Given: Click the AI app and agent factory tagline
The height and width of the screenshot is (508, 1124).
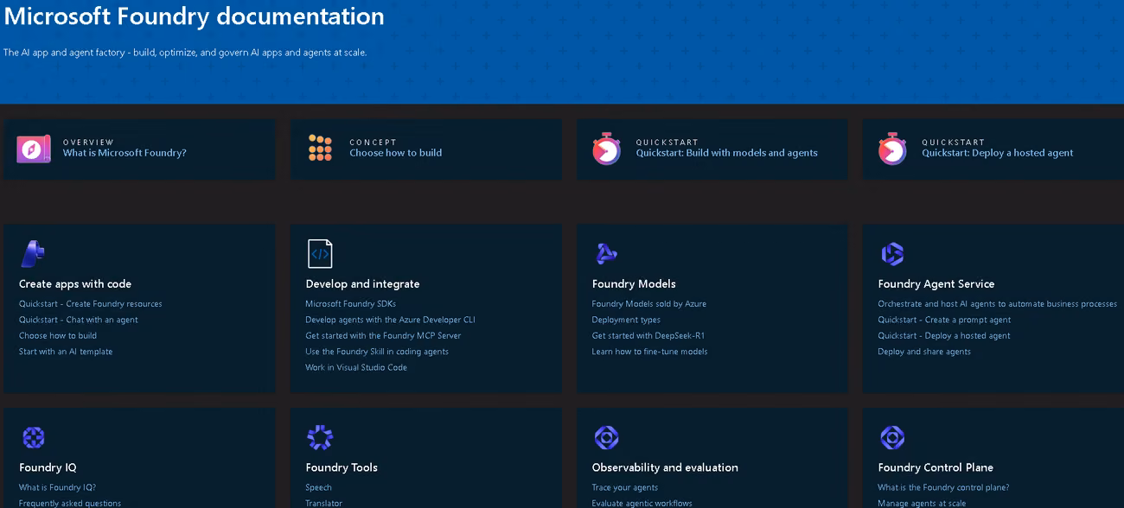Looking at the screenshot, I should click(185, 53).
